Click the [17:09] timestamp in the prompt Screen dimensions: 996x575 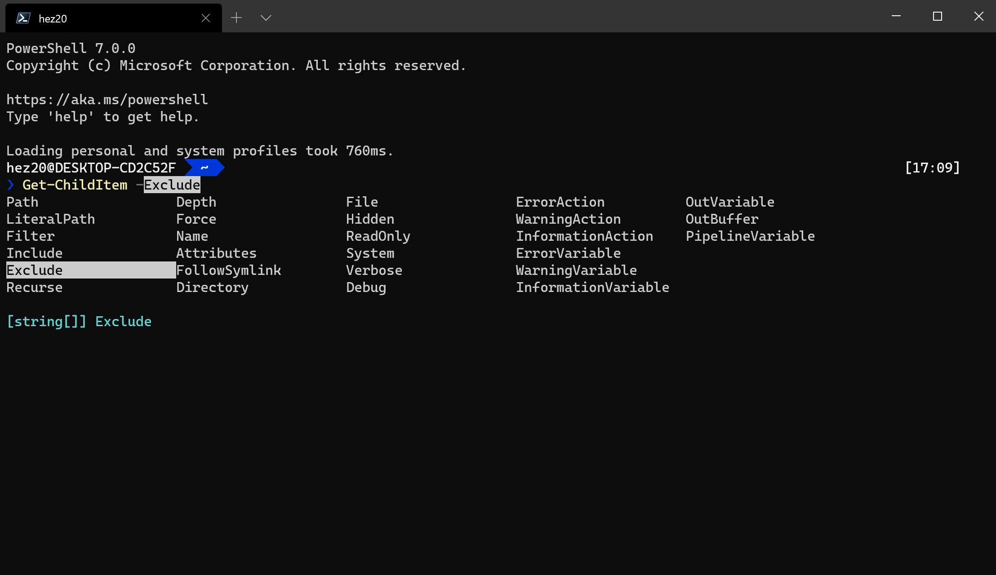(933, 167)
